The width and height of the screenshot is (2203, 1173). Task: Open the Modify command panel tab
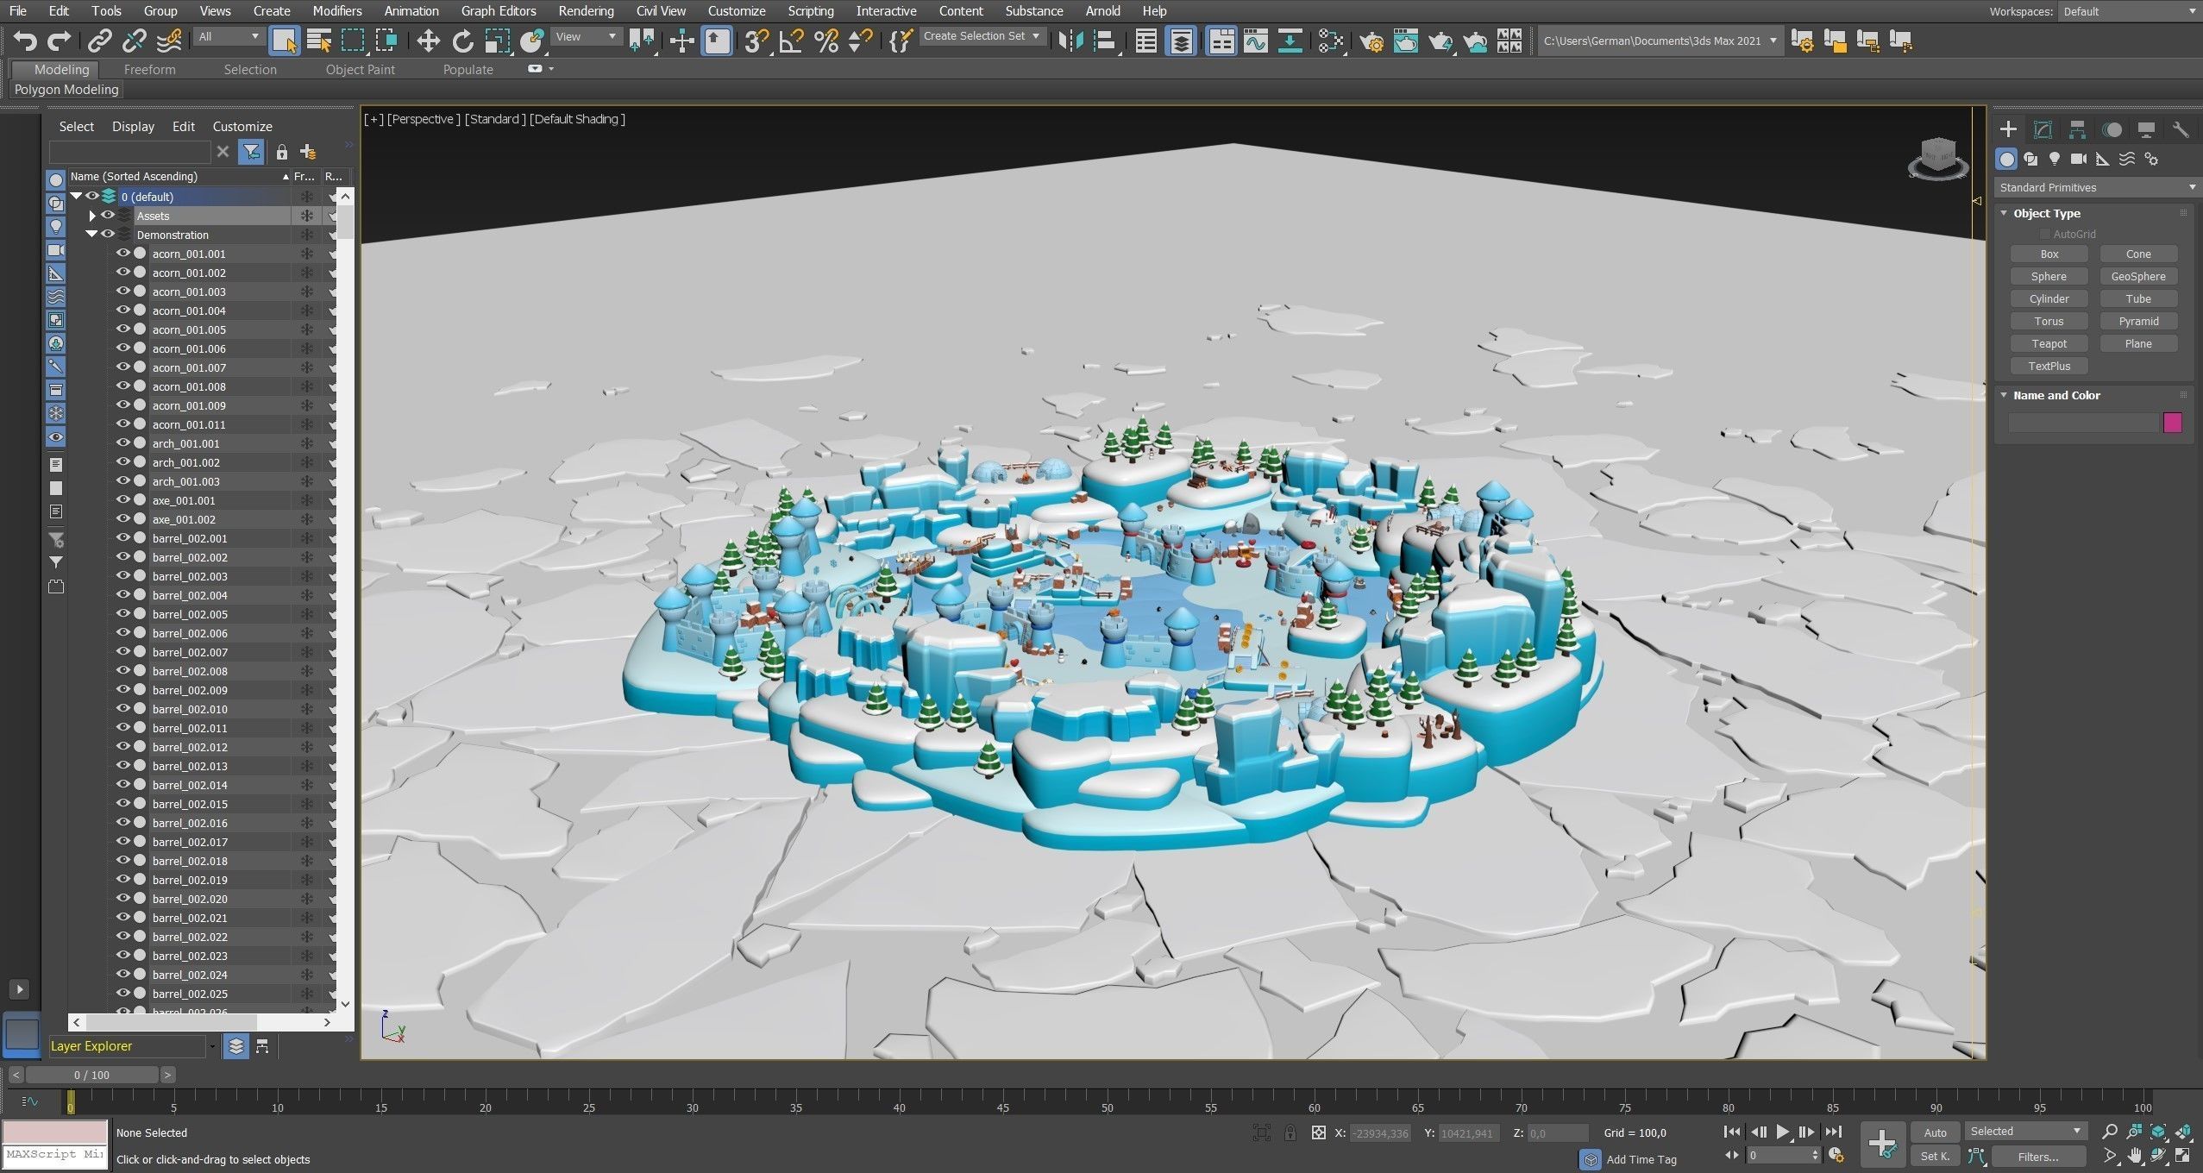[x=2043, y=130]
